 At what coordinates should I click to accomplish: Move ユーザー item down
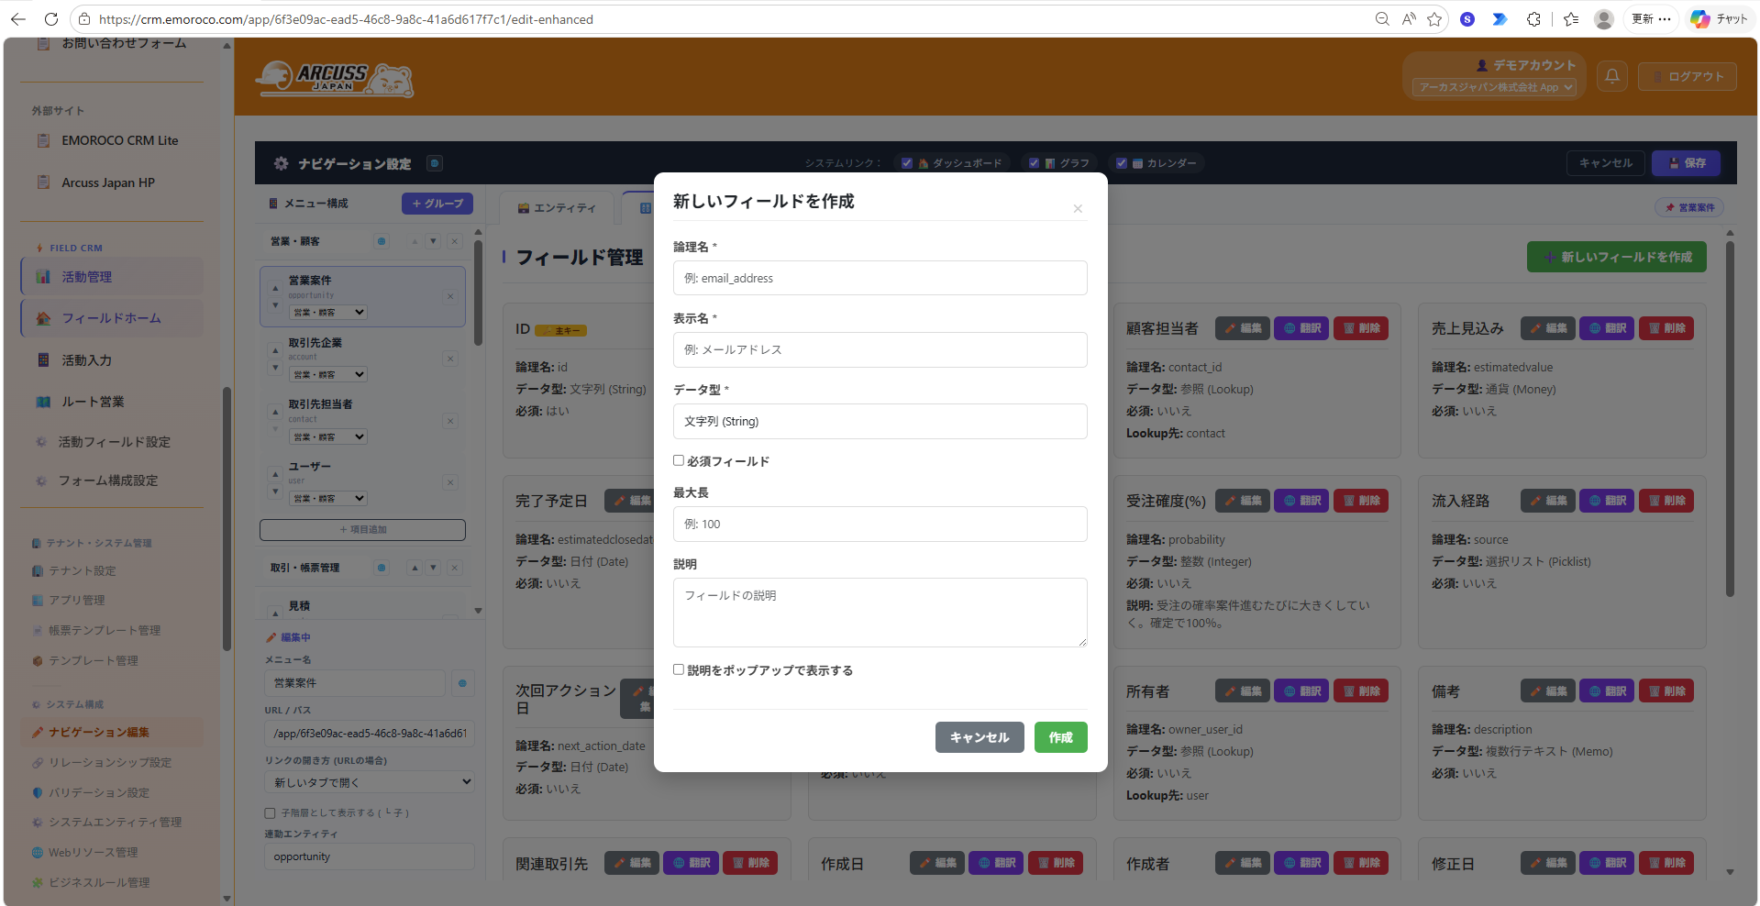(x=275, y=492)
